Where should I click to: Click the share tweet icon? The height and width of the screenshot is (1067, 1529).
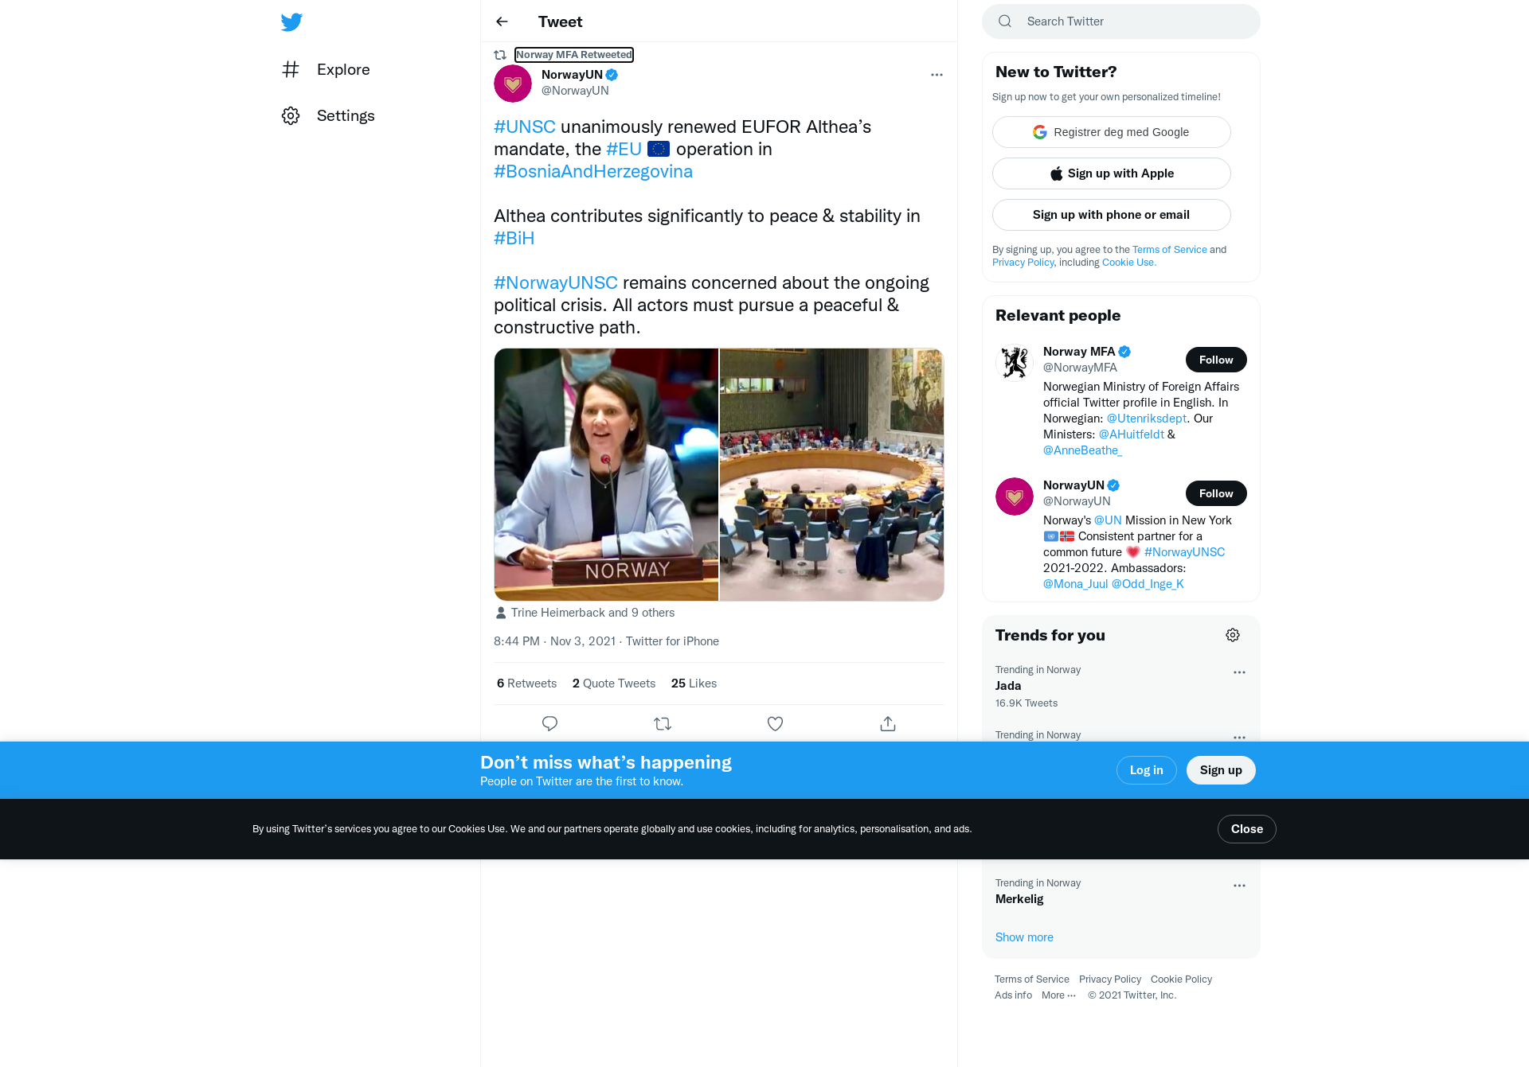pos(888,723)
